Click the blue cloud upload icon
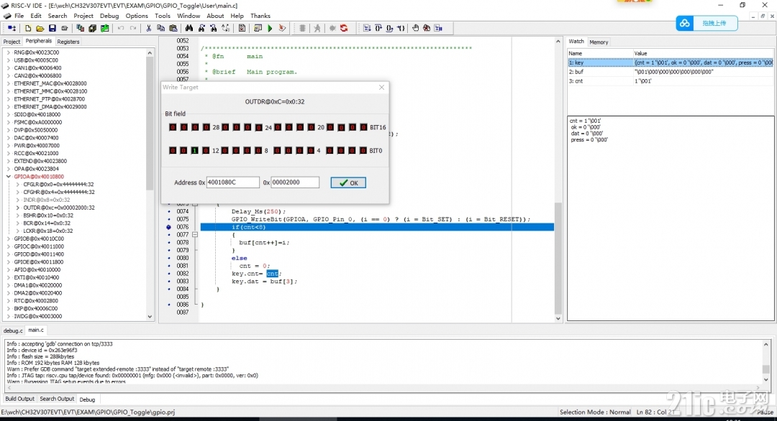 click(684, 23)
